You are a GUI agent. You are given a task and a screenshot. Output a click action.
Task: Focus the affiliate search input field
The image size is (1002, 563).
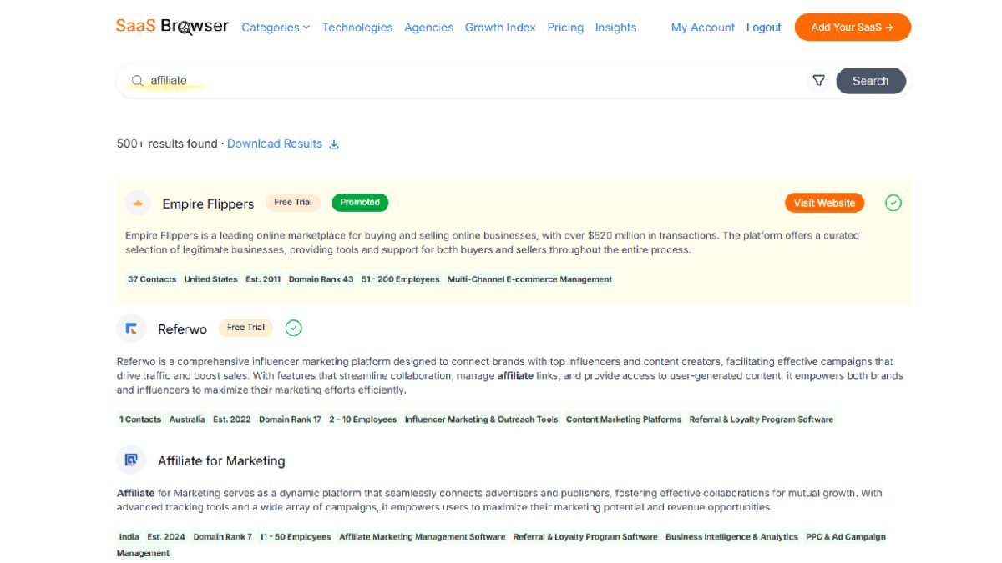click(x=468, y=81)
